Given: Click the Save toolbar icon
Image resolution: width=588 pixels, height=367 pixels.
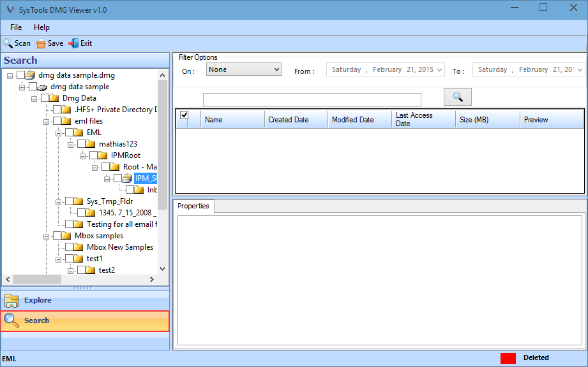Looking at the screenshot, I should 40,44.
